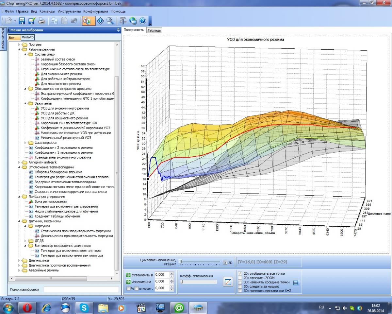Open the 'Инструменты' menu
Screen dimensions: 392x314
coord(69,11)
